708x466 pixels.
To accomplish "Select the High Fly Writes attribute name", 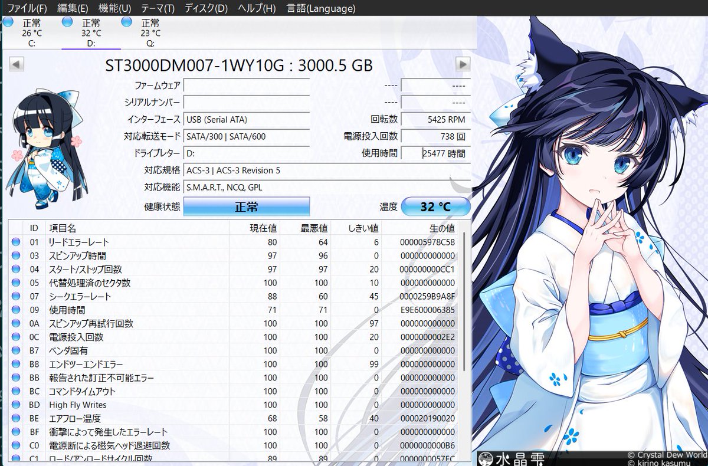I will pyautogui.click(x=77, y=405).
